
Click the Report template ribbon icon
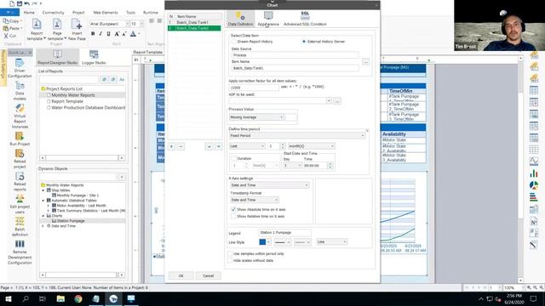(x=37, y=30)
